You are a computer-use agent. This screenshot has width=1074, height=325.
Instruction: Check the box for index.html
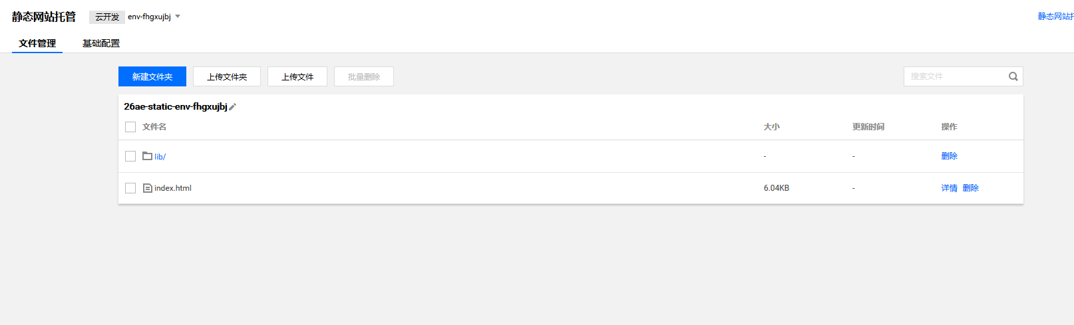point(130,188)
